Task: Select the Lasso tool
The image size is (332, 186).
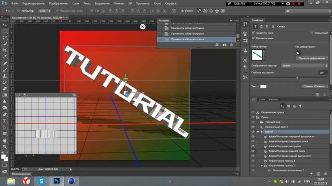Action: tap(5, 38)
